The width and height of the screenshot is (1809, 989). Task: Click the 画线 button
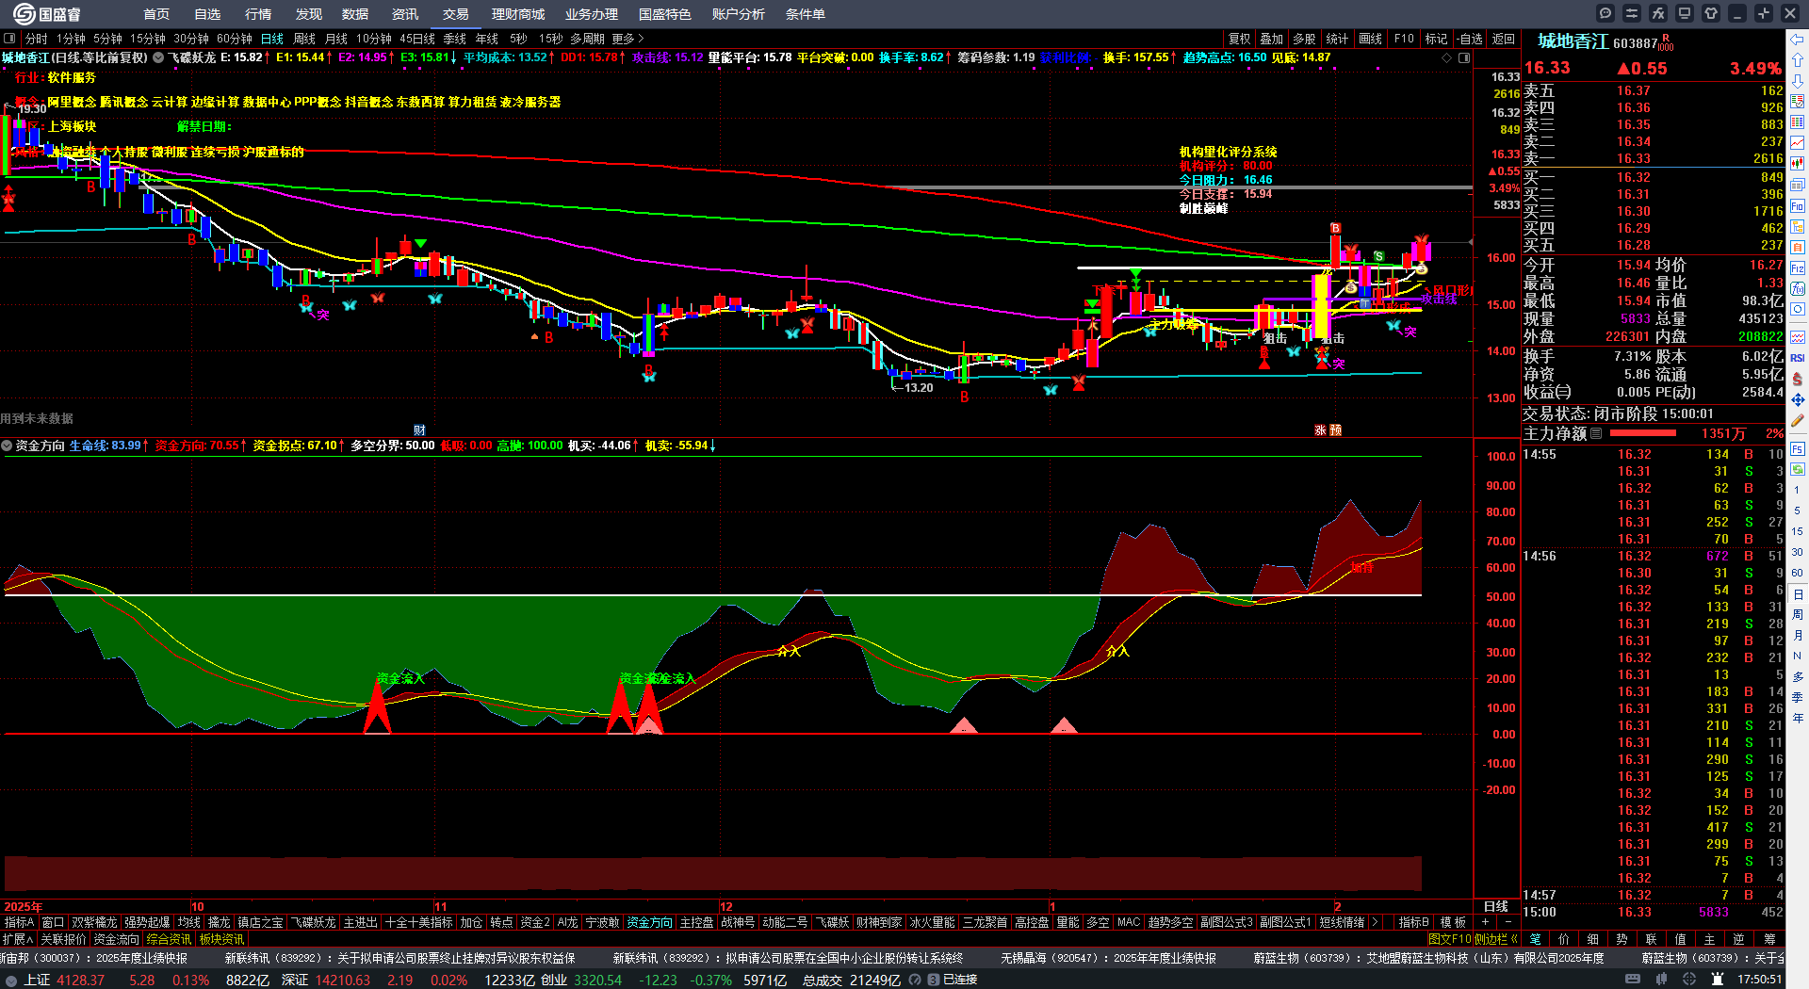(1371, 39)
